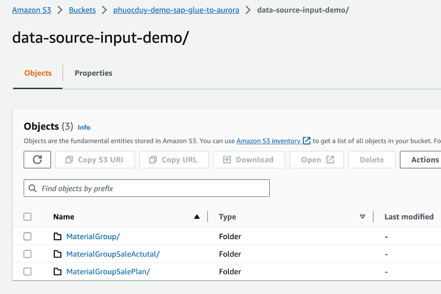Click the Folder type cell for MaterialGroupSaleActutal/
The width and height of the screenshot is (441, 294).
point(230,254)
